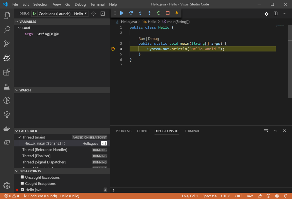Screen dimensions: 292x199
Task: Maximize the bottom panel with up chevron
Action: [x=275, y=131]
